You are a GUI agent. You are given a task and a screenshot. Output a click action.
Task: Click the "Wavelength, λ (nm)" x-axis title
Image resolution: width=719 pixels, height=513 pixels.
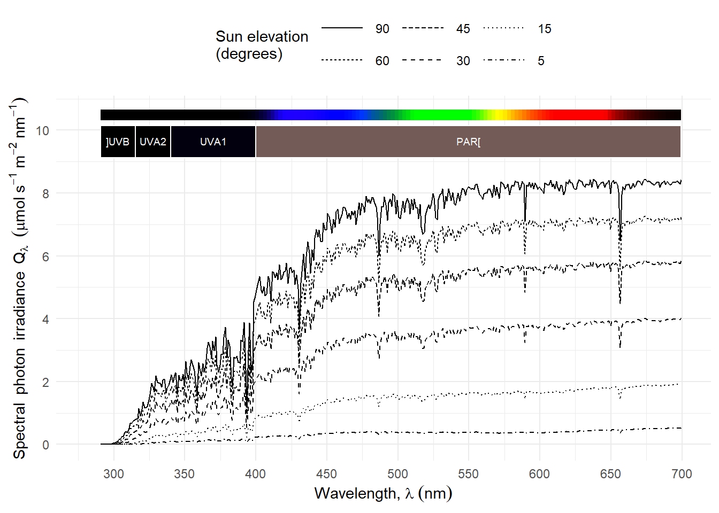tap(383, 493)
